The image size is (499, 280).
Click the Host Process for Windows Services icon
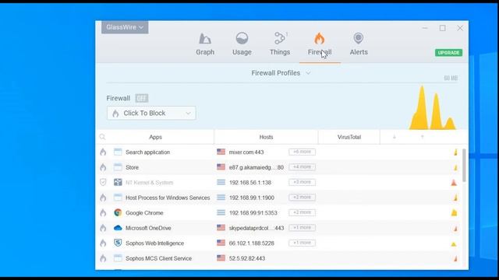point(118,198)
